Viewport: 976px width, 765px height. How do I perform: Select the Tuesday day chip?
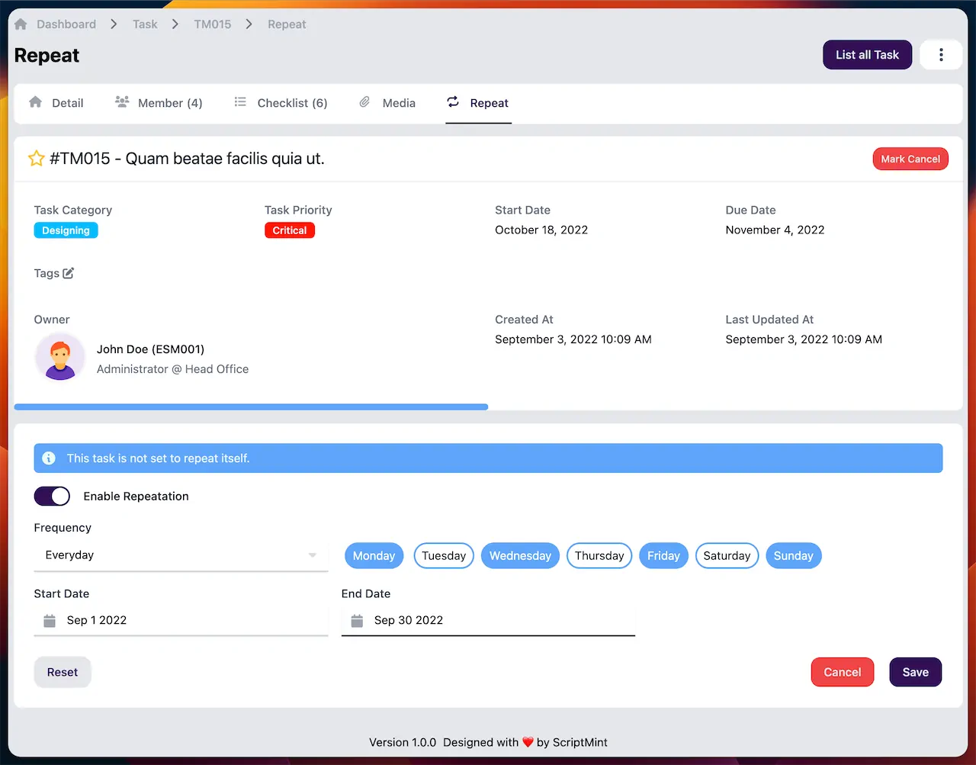[444, 556]
